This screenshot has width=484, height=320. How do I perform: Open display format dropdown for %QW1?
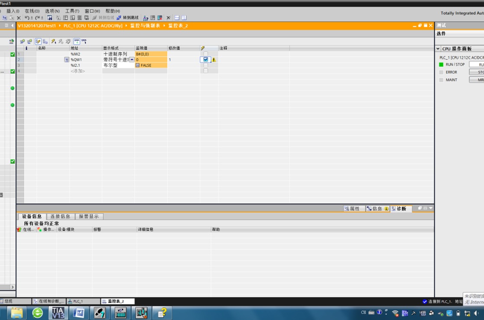132,59
